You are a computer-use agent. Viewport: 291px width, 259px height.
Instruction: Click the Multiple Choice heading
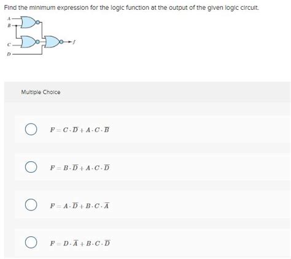pos(41,92)
